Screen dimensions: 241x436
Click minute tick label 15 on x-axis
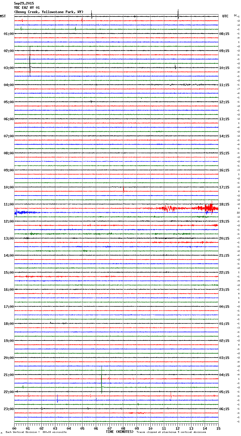tap(218, 428)
